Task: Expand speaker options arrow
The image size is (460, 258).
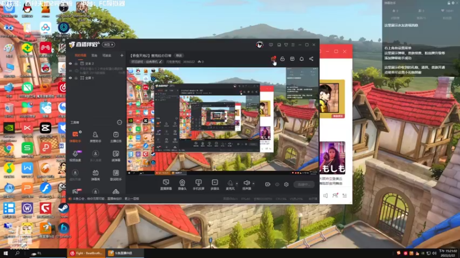Action: [x=254, y=183]
